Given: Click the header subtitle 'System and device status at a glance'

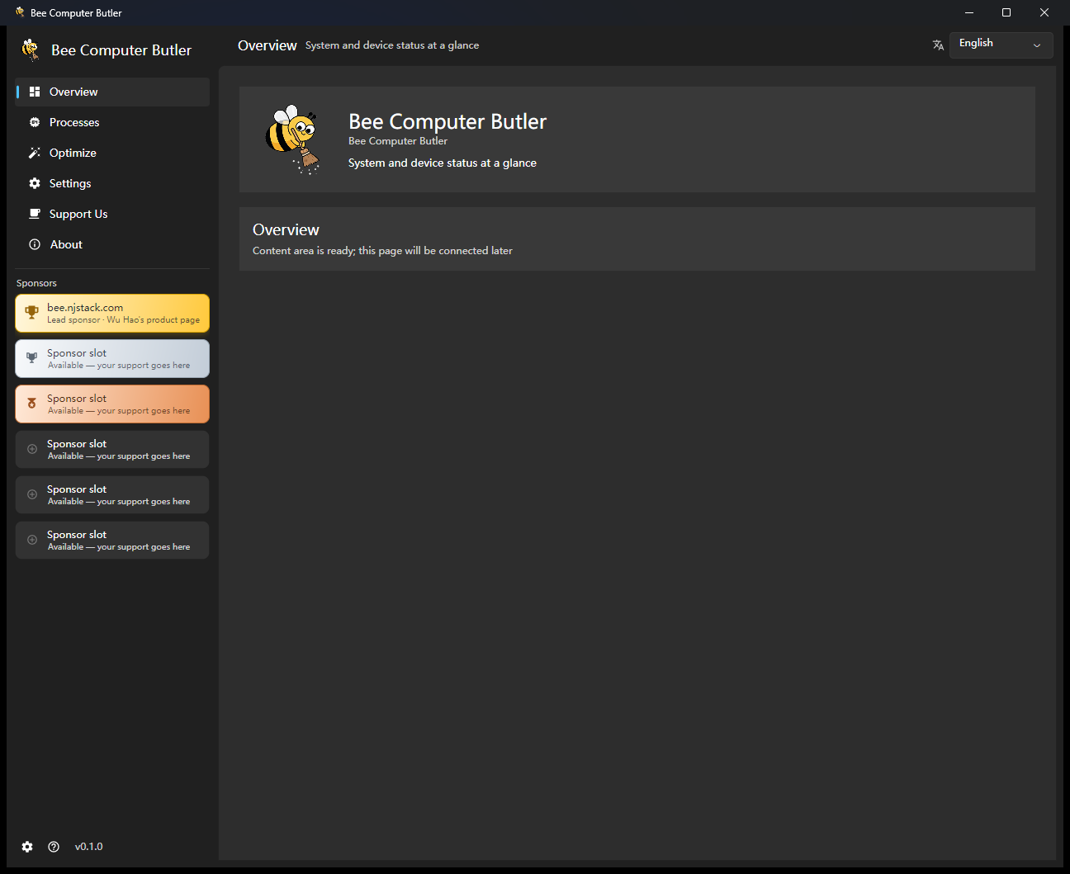Looking at the screenshot, I should (x=392, y=45).
